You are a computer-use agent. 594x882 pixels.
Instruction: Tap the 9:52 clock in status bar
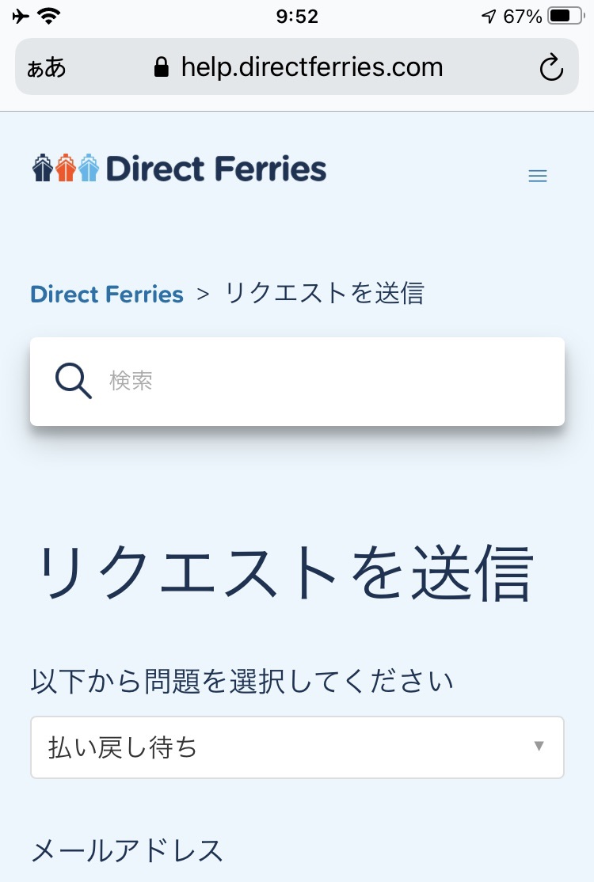pos(297,17)
